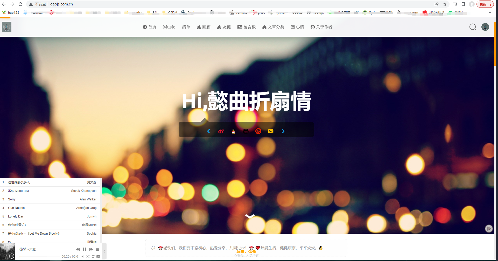498x261 pixels.
Task: Visit the GitHub icon in the social bar
Action: point(246,131)
